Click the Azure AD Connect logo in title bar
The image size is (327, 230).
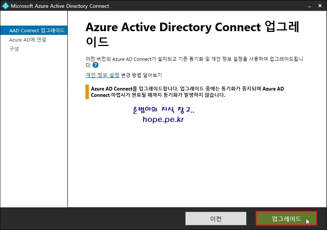pos(6,6)
